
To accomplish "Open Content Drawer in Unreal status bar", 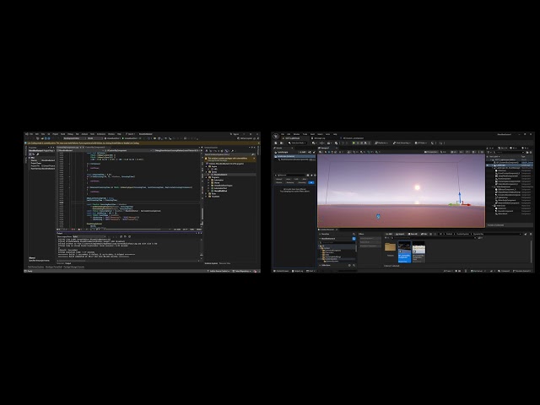I will click(x=281, y=271).
